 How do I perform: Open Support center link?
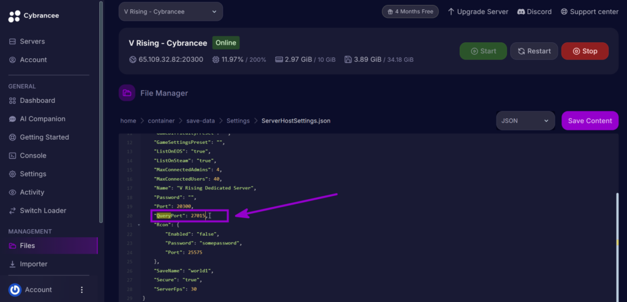[x=590, y=12]
